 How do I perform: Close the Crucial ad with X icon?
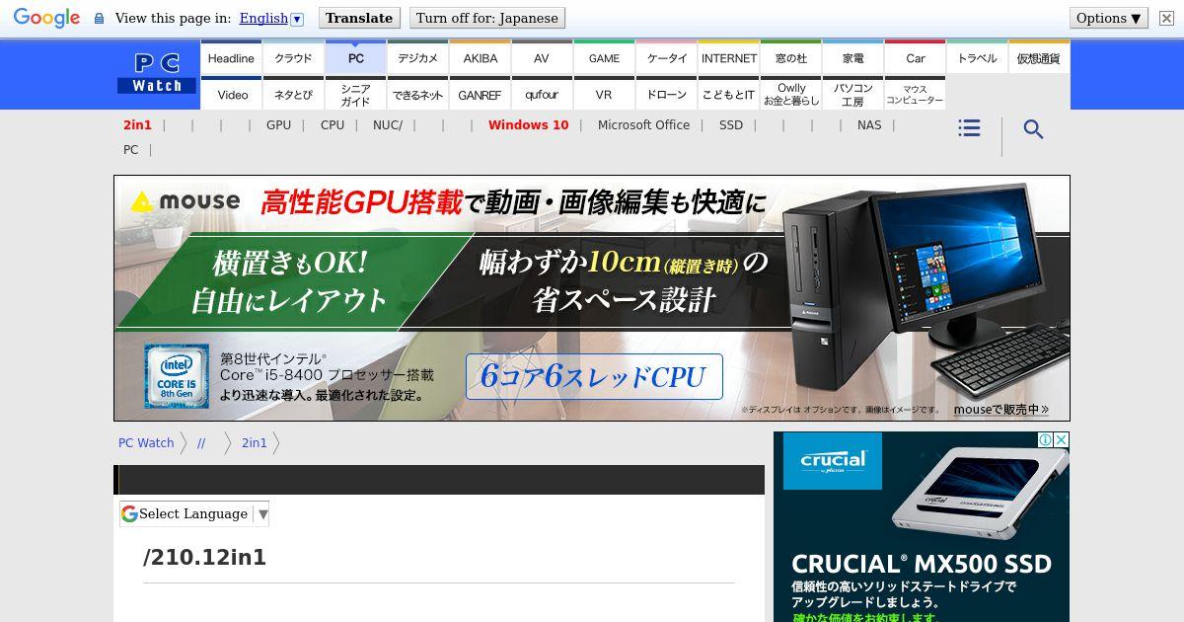pos(1062,439)
